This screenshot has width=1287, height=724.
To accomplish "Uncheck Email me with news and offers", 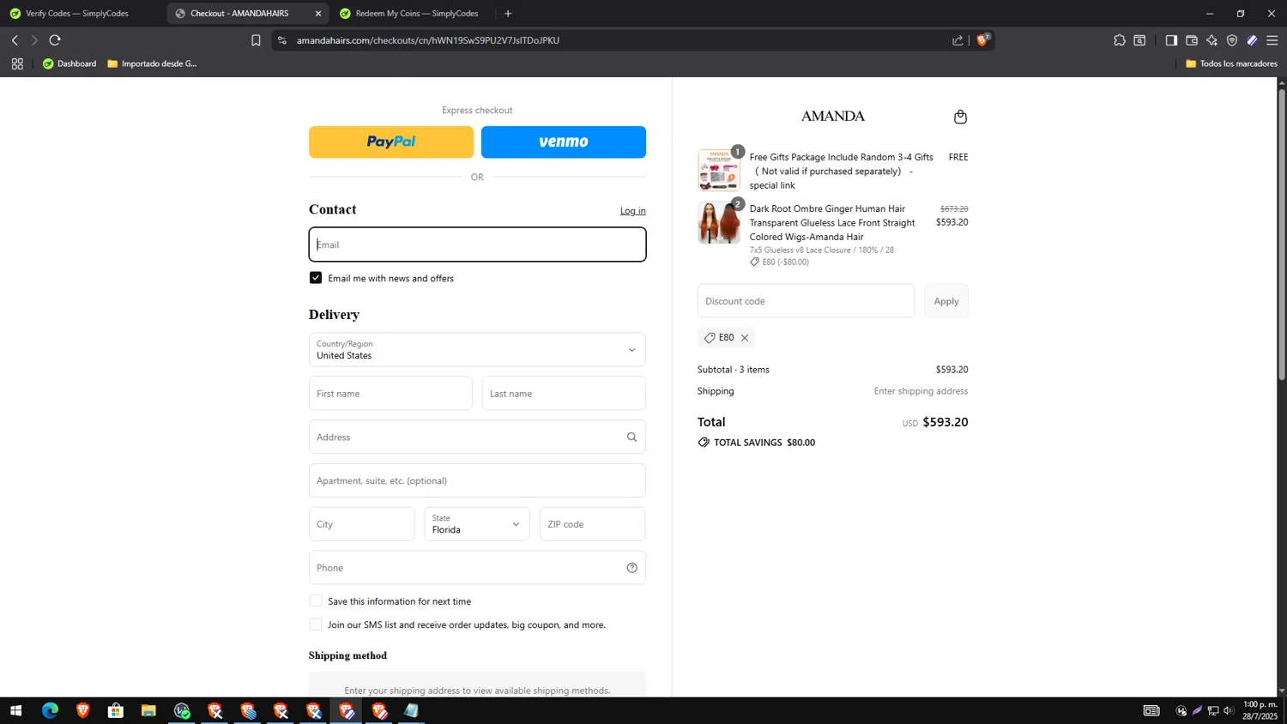I will 316,278.
